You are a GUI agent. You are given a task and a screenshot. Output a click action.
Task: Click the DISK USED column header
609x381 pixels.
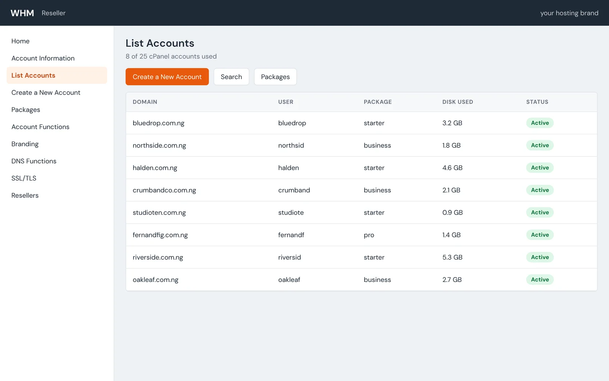(x=458, y=102)
